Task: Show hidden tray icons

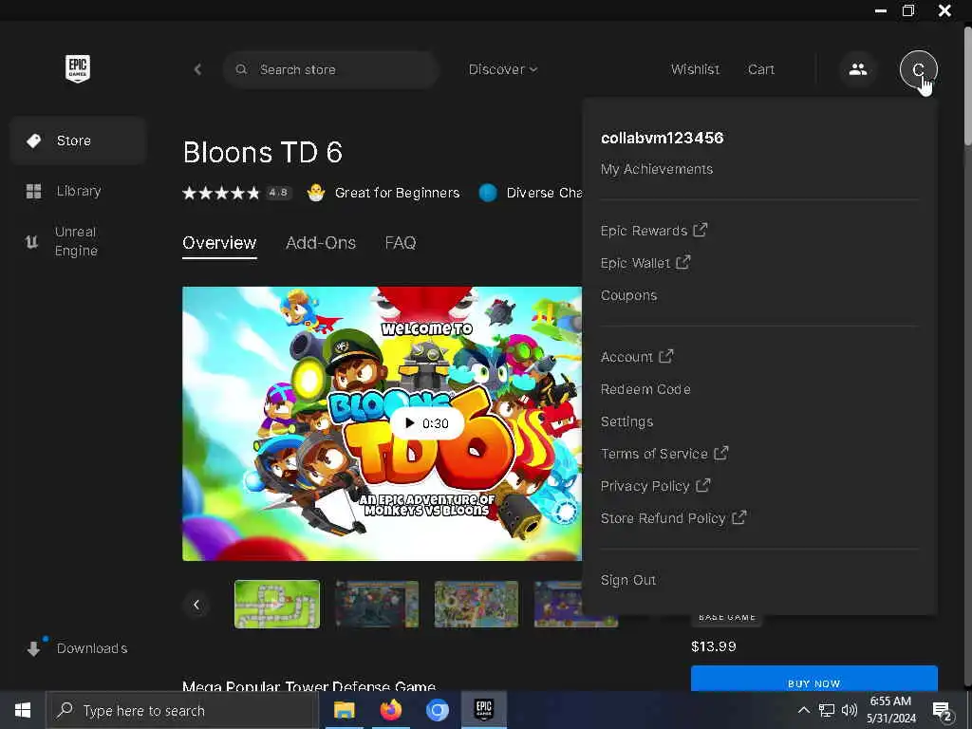Action: (803, 710)
